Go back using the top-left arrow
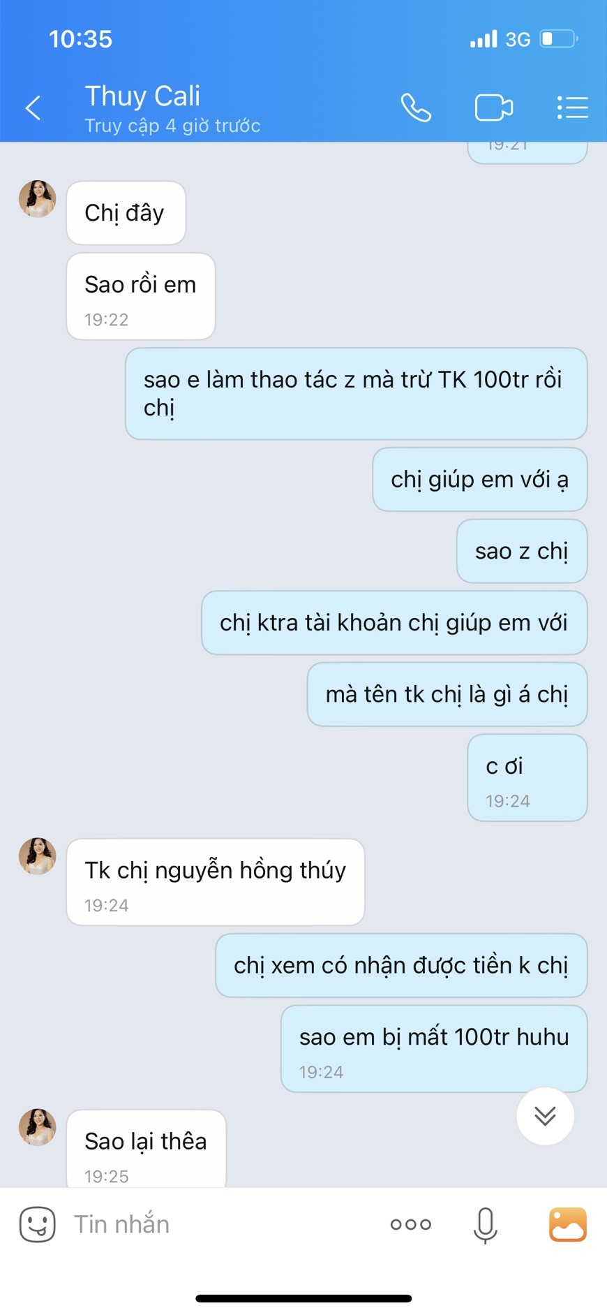The width and height of the screenshot is (607, 1315). click(x=33, y=108)
